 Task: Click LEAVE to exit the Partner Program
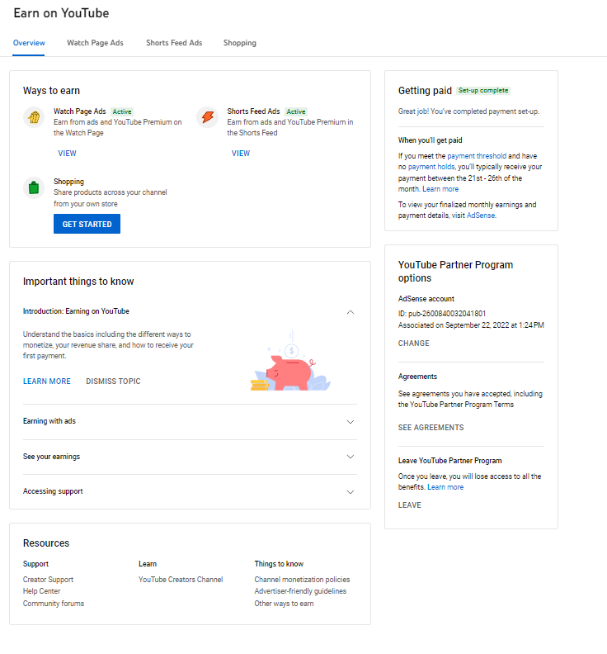409,505
